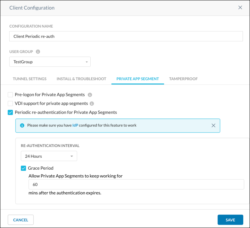Switch to the Tunnel Settings tab
The width and height of the screenshot is (250, 228).
pyautogui.click(x=30, y=79)
